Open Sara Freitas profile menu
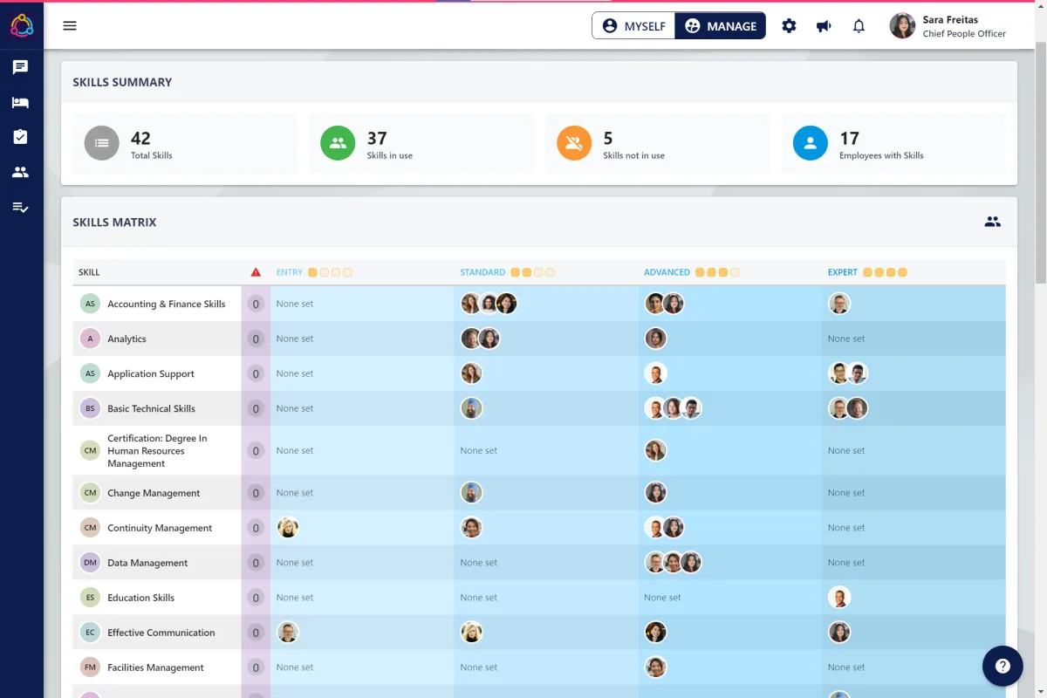 948,25
